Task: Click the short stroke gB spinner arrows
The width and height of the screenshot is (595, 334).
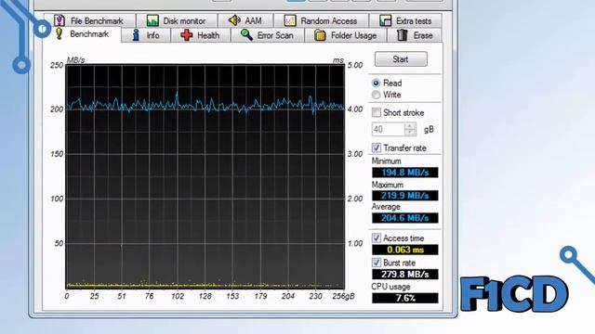Action: click(410, 129)
